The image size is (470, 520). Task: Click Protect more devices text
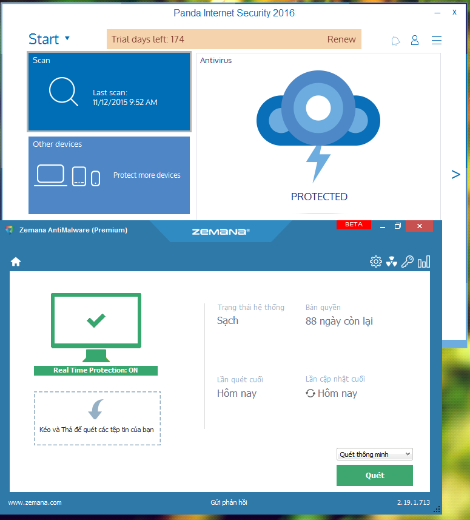click(x=147, y=175)
